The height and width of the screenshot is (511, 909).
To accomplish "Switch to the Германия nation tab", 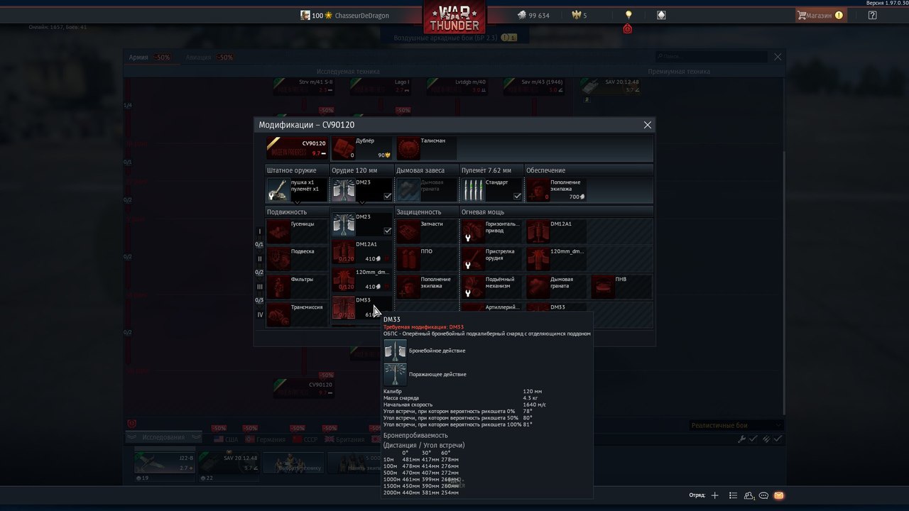I will pyautogui.click(x=265, y=439).
